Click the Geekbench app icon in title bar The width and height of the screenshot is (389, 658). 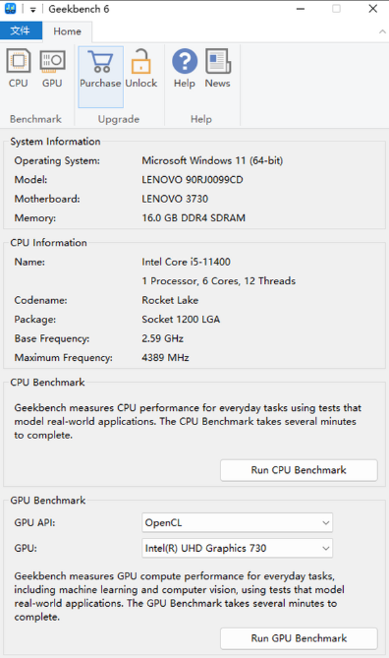[x=10, y=9]
